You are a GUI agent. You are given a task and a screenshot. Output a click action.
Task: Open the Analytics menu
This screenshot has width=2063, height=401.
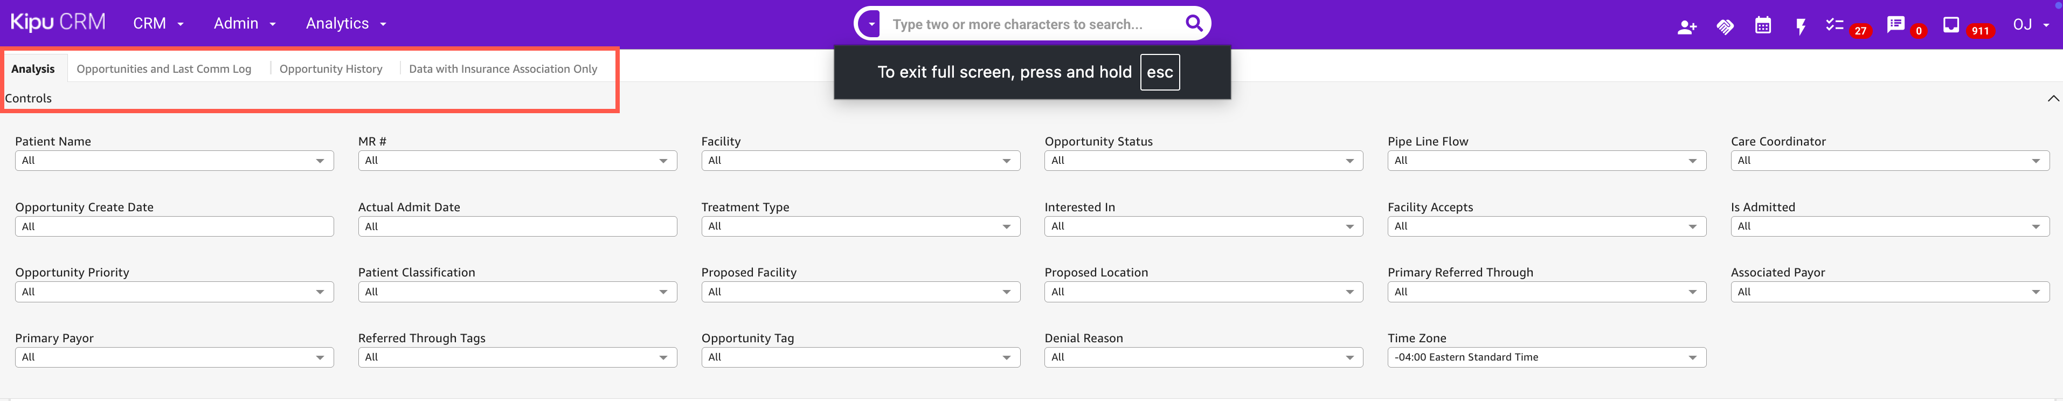[x=346, y=24]
